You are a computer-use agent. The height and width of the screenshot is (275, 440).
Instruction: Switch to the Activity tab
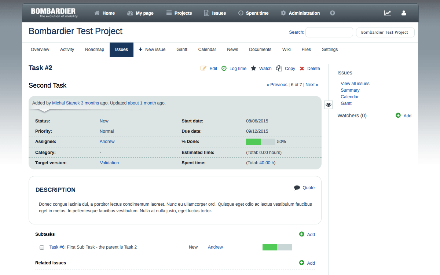coord(67,49)
